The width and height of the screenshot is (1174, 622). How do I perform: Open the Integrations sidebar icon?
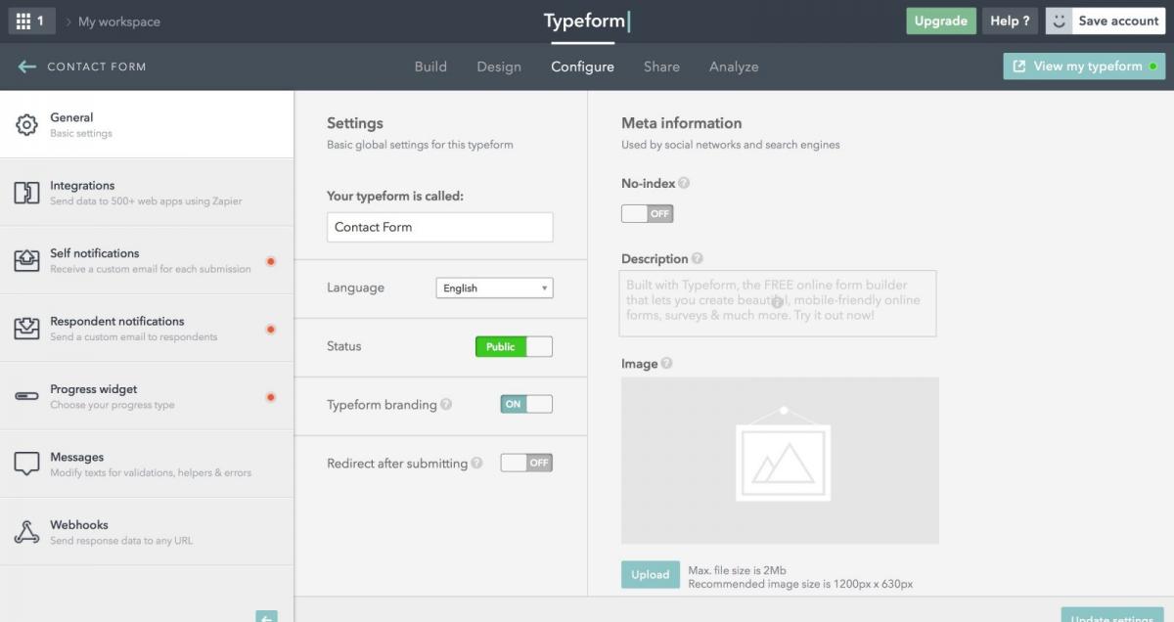click(x=26, y=193)
